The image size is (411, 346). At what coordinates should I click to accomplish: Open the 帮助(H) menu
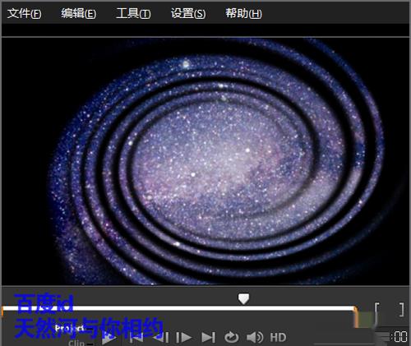[x=243, y=13]
